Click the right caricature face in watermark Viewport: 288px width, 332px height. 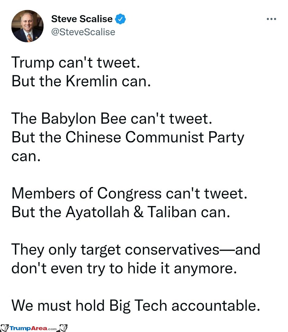(63, 328)
